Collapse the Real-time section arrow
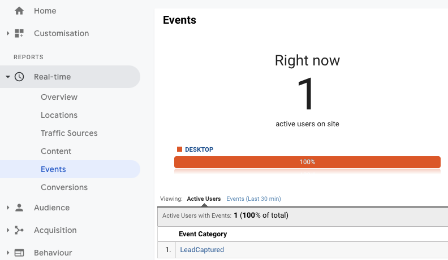448x260 pixels. click(8, 77)
